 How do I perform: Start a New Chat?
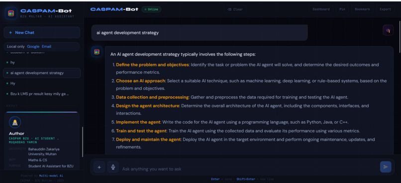42,32
